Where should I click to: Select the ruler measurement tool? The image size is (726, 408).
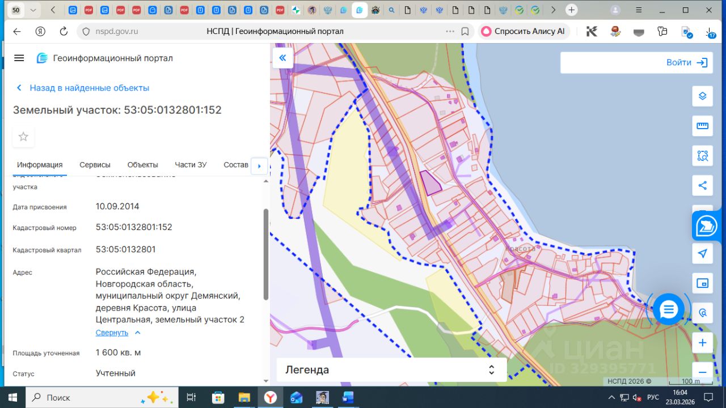click(x=702, y=125)
